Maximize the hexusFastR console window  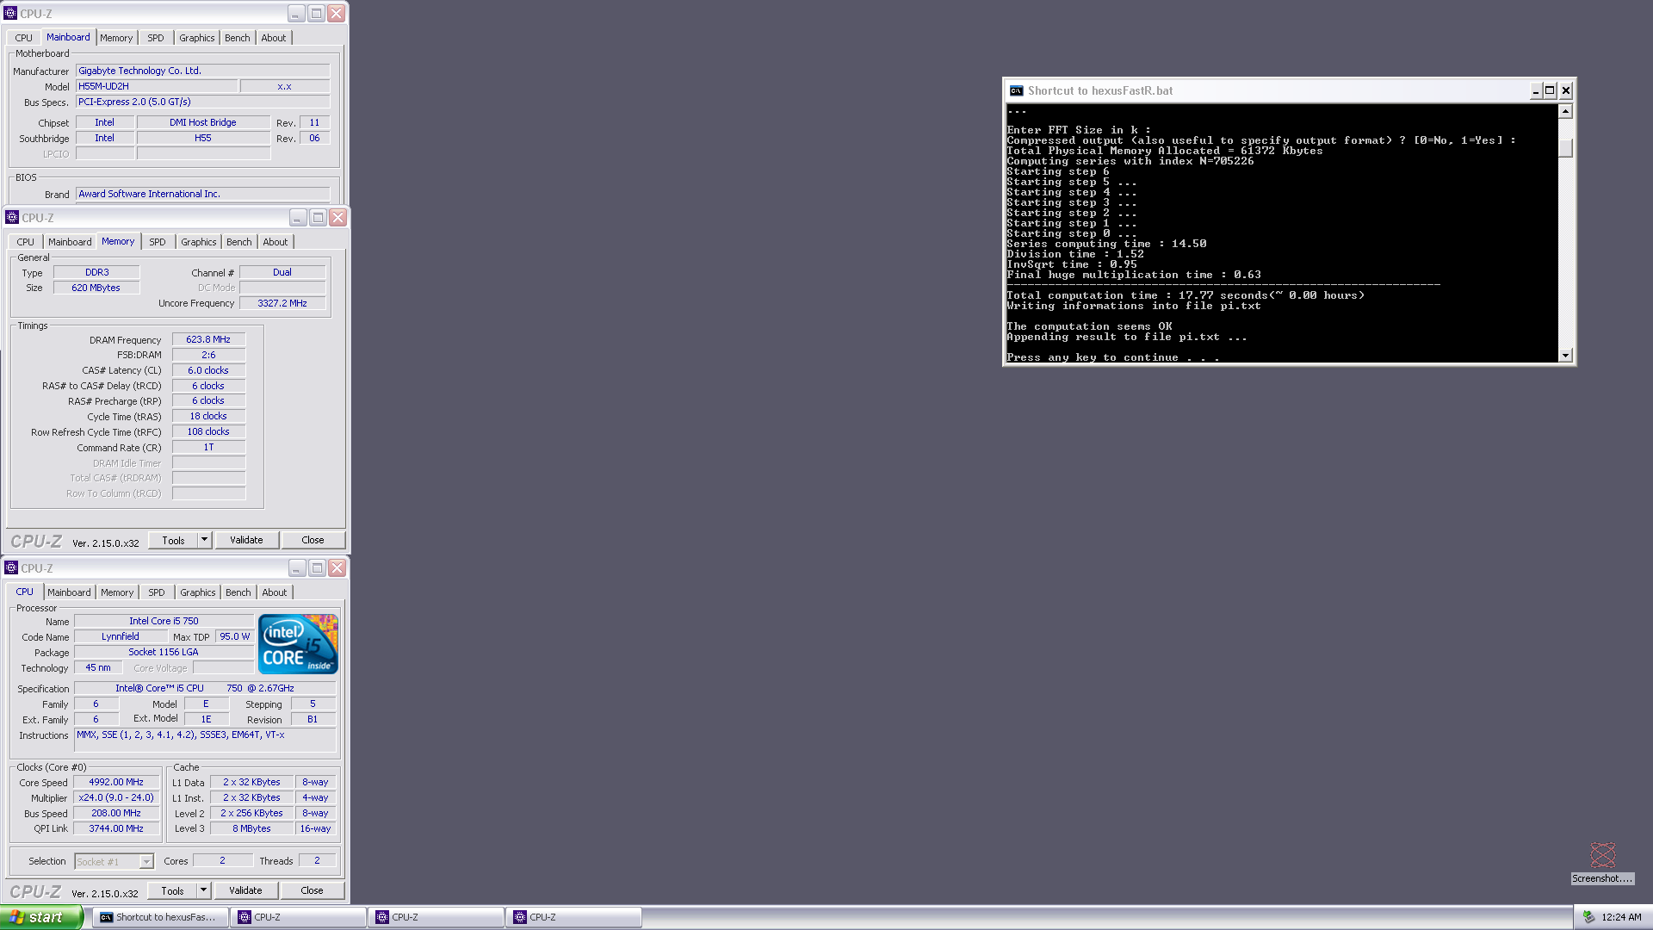tap(1550, 90)
